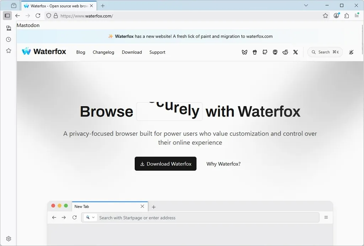This screenshot has width=364, height=246.
Task: Show history from the sidebar clock icon
Action: 9,39
